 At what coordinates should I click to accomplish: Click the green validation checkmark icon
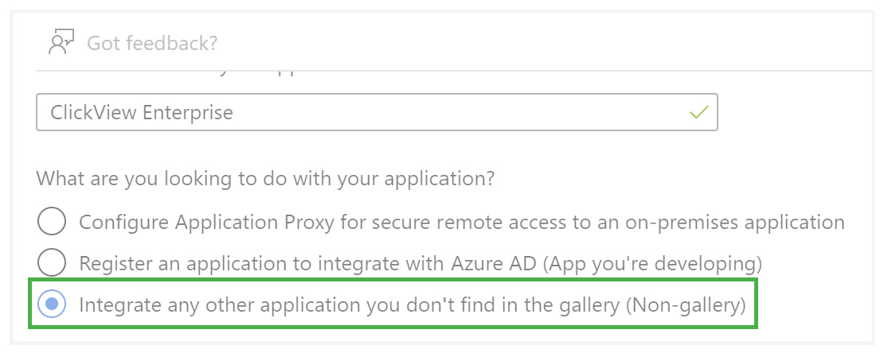point(698,112)
